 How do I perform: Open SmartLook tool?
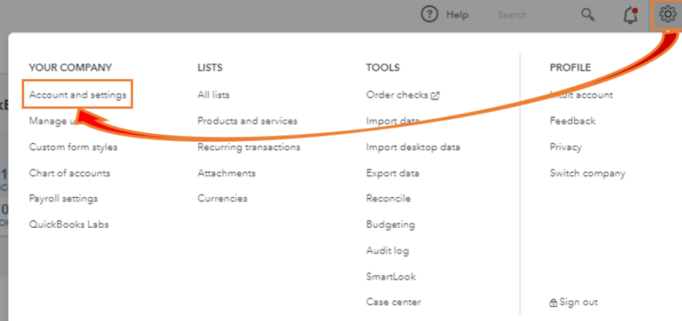pos(391,276)
